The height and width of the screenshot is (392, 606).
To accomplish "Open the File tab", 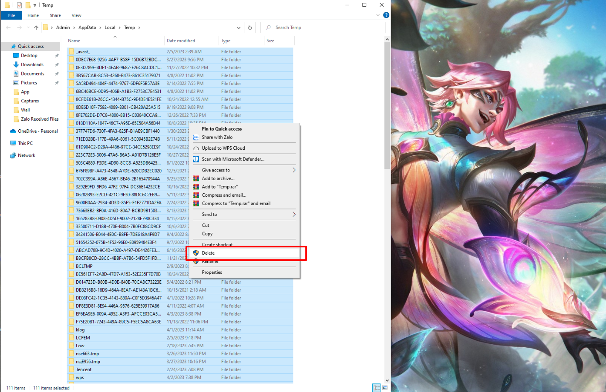I will point(12,15).
